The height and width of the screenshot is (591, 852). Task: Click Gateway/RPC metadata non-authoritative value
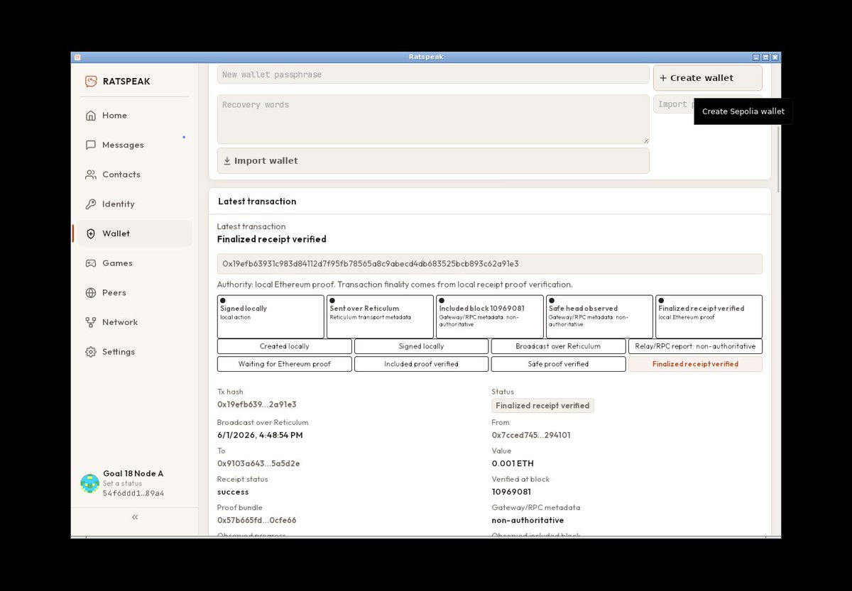click(528, 520)
